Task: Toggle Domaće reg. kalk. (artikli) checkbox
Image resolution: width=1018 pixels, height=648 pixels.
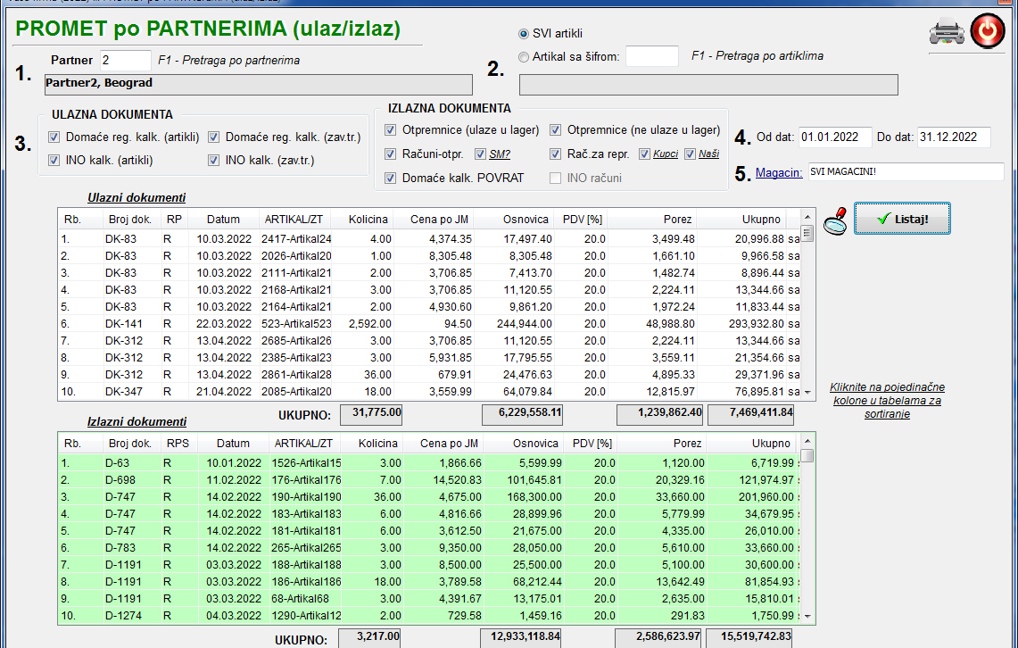Action: (54, 137)
